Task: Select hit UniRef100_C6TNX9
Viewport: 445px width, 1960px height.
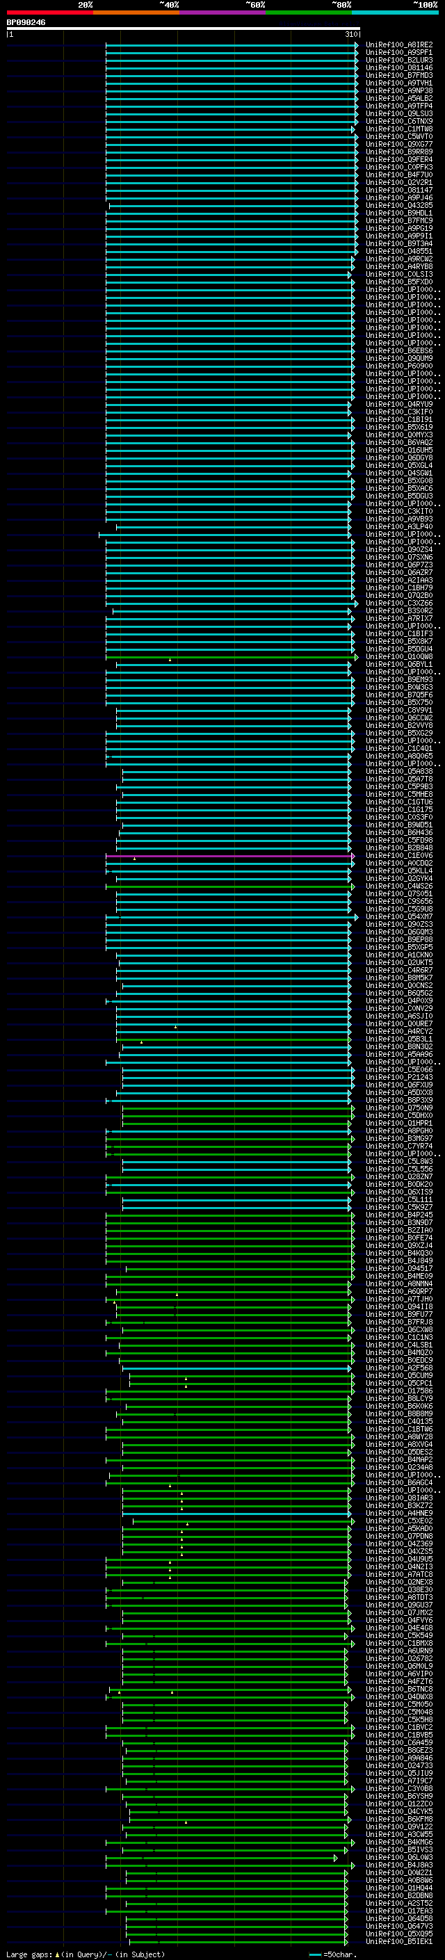Action: click(399, 122)
